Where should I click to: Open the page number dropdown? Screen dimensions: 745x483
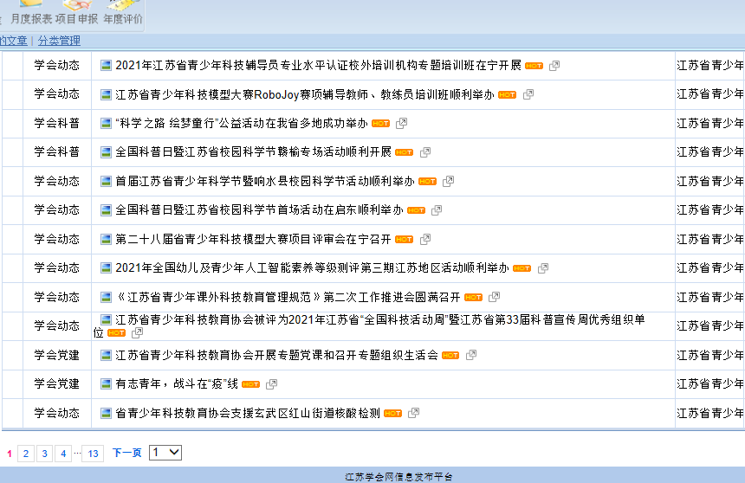[165, 453]
